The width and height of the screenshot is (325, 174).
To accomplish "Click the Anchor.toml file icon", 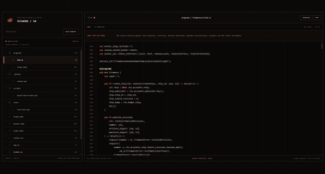I will pos(10,124).
